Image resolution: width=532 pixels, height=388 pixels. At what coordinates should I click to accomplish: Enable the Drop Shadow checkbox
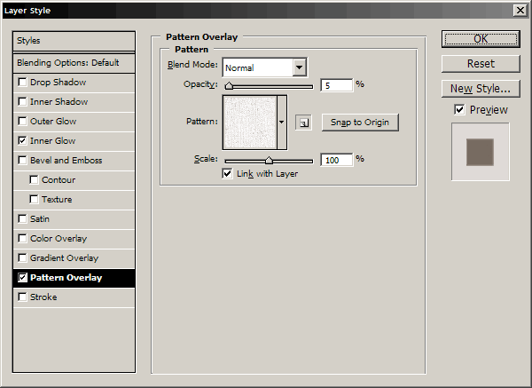[22, 83]
